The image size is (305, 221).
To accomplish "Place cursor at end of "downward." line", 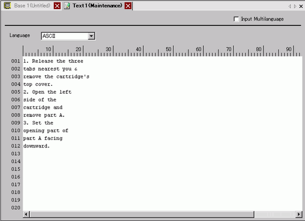I will pyautogui.click(x=50, y=146).
